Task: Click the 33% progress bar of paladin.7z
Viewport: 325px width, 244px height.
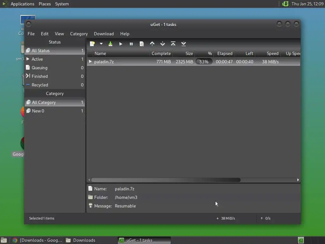Action: click(x=204, y=62)
